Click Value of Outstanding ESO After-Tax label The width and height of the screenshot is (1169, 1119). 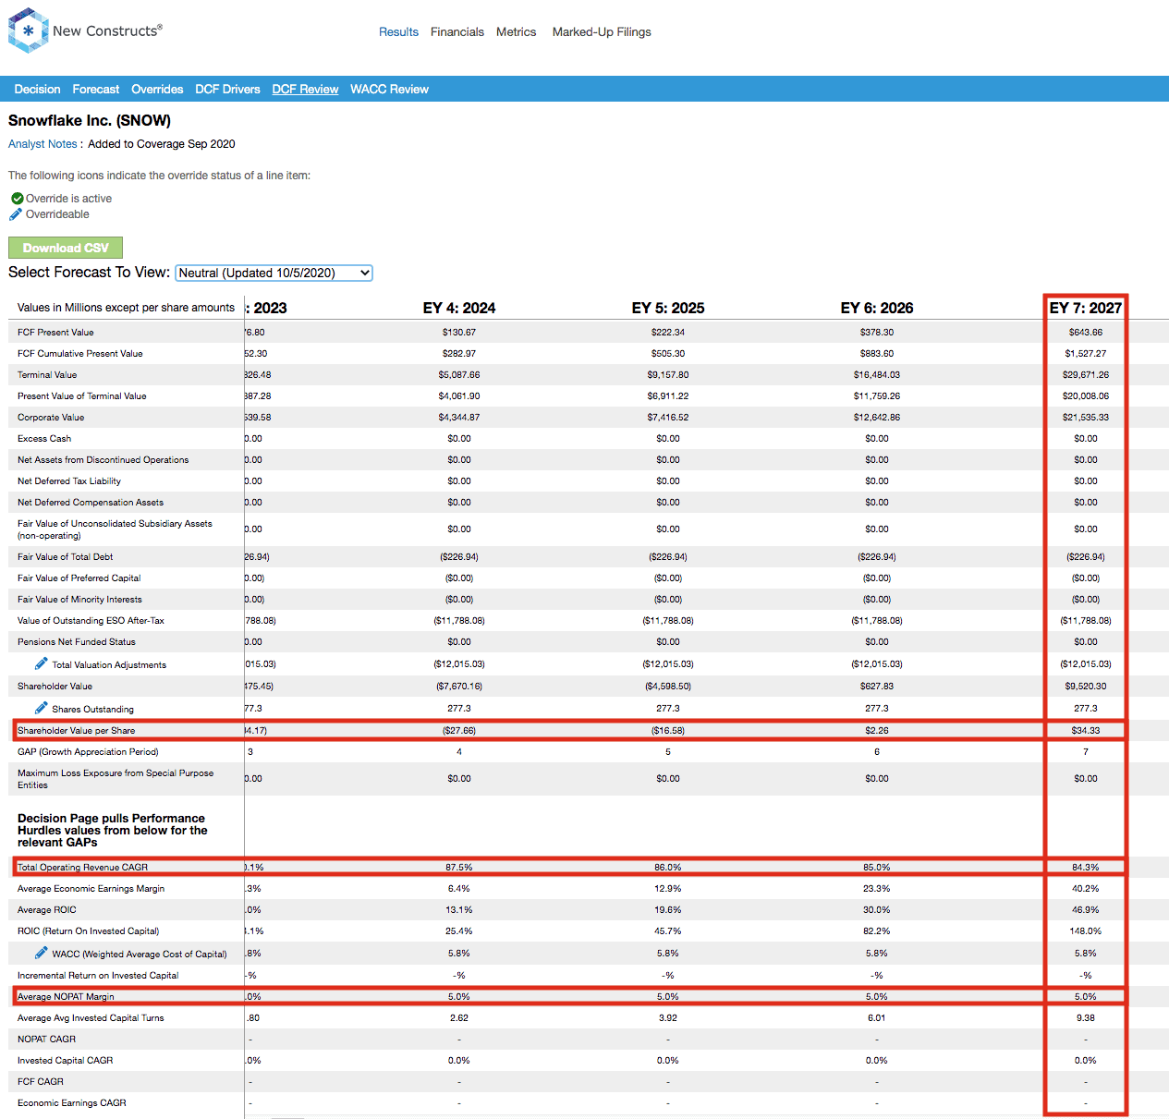point(91,621)
